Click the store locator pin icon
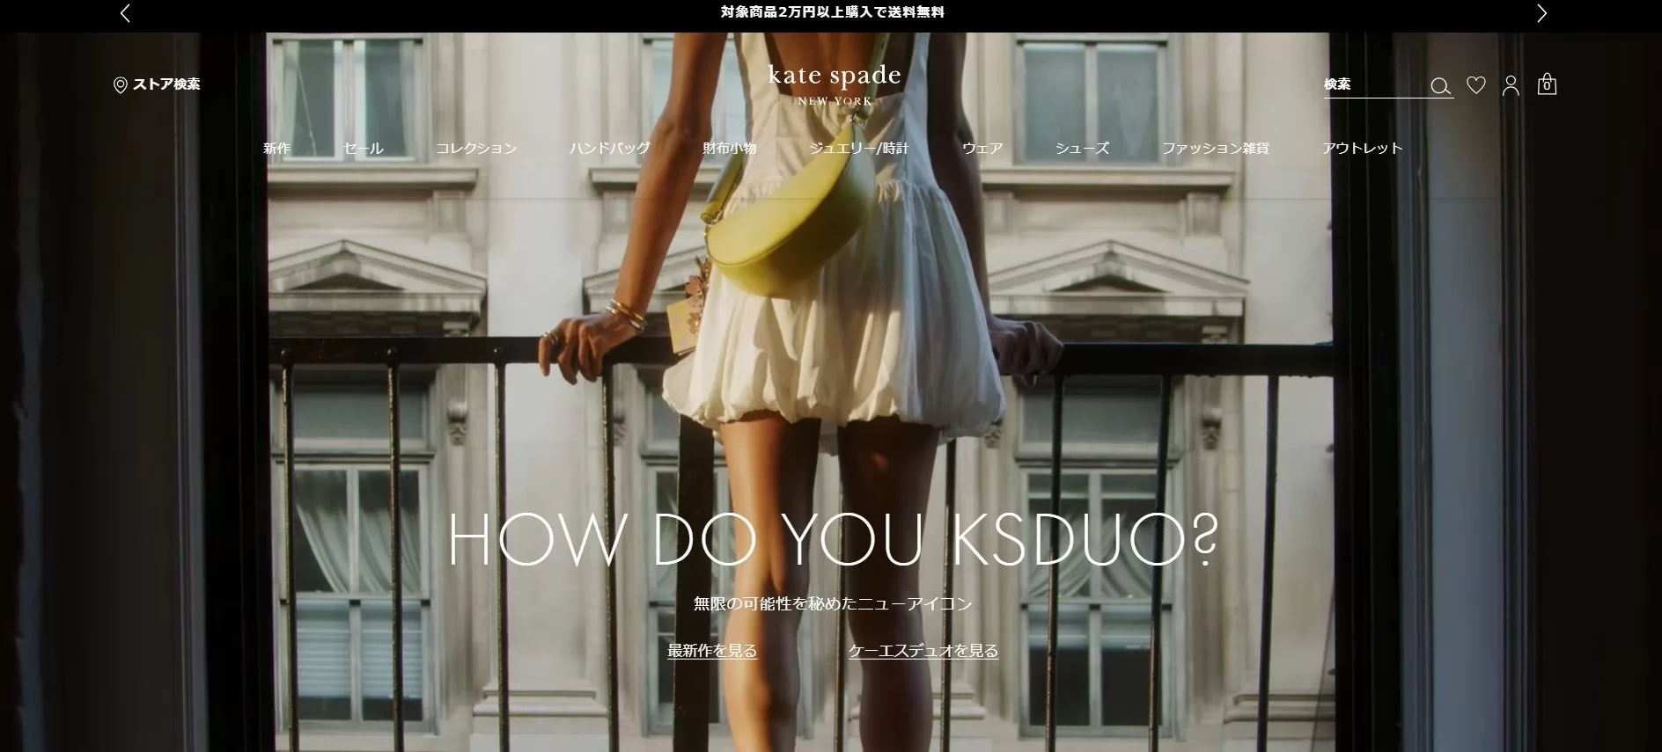Viewport: 1662px width, 752px height. point(121,85)
